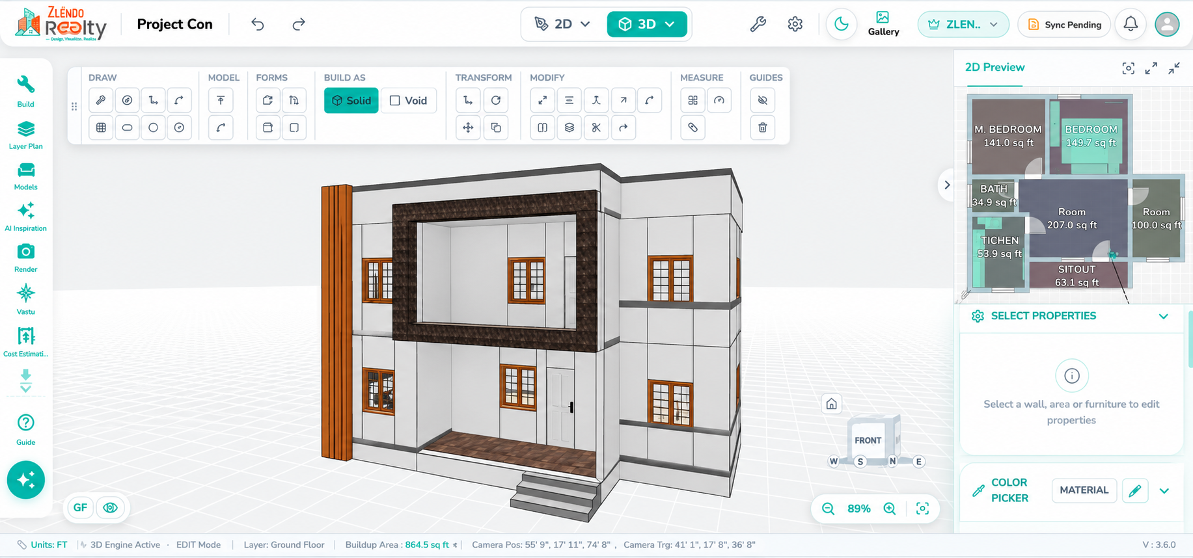Image resolution: width=1193 pixels, height=558 pixels.
Task: Collapse the right panel with the arrow
Action: point(947,185)
